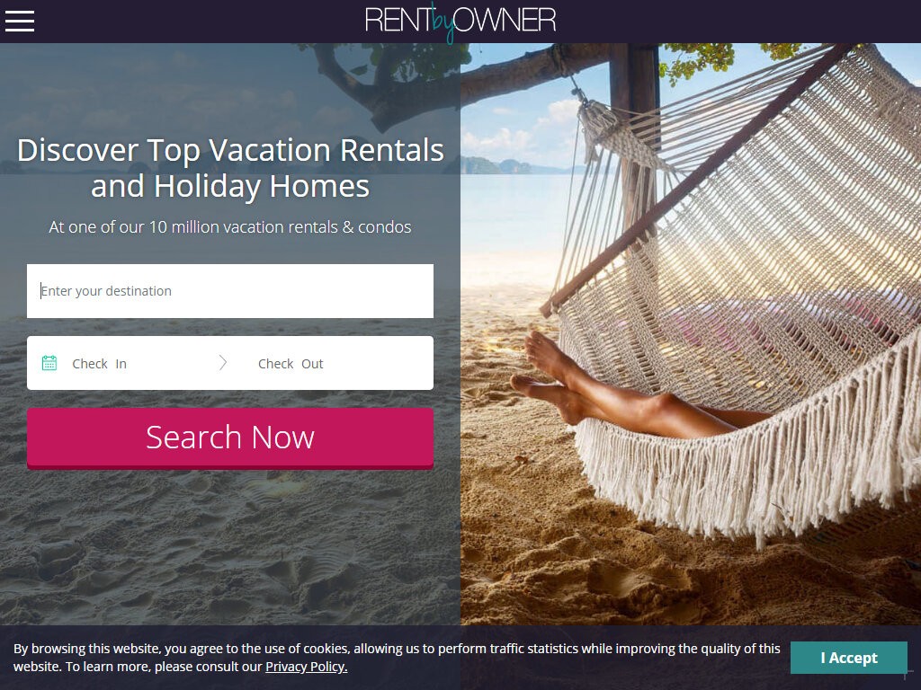The height and width of the screenshot is (690, 921).
Task: Click the green calendar icon
Action: click(x=49, y=363)
